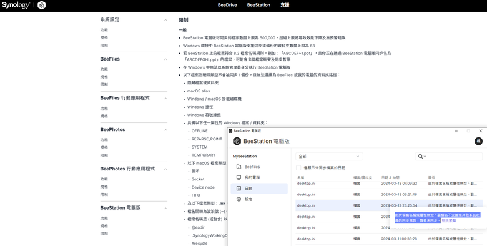Open the 支援 menu in the top bar
487x246 pixels.
[x=285, y=5]
